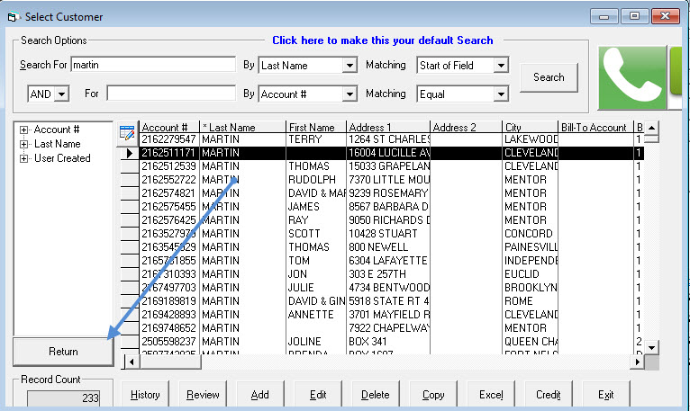The width and height of the screenshot is (690, 411).
Task: Expand the Account # tree node
Action: [x=23, y=130]
